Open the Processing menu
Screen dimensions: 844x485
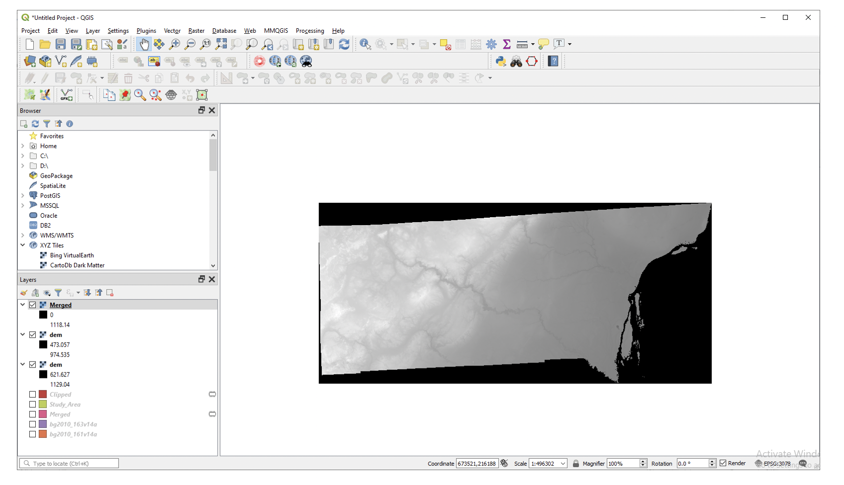coord(310,31)
